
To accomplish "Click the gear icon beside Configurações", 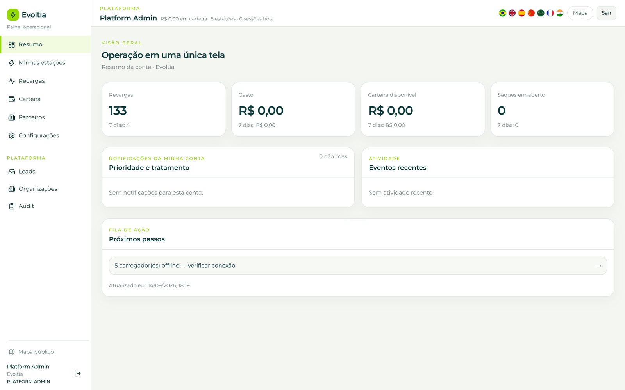I will [12, 136].
